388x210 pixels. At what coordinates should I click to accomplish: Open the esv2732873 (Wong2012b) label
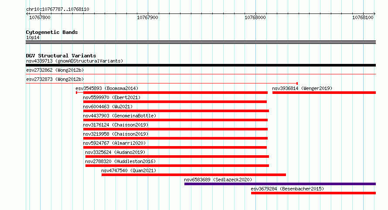pyautogui.click(x=55, y=79)
